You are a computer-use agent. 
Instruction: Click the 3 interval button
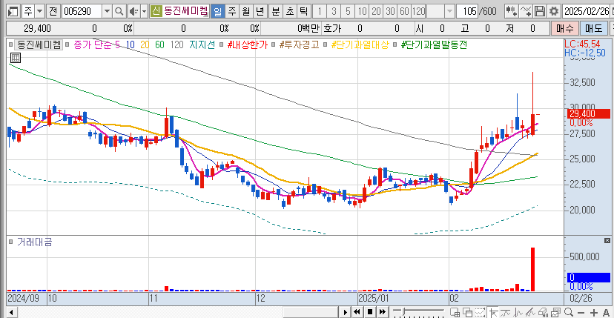tap(333, 11)
